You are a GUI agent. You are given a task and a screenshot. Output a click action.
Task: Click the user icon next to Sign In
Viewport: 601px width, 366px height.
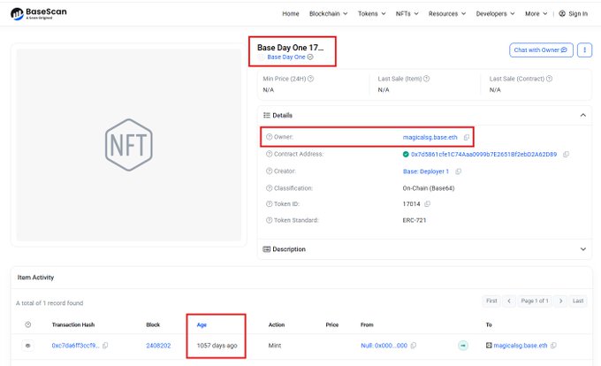point(562,13)
